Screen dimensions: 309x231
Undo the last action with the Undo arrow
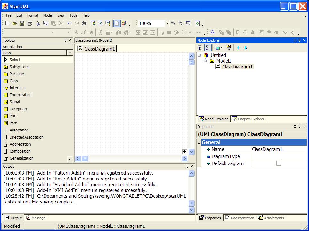point(69,23)
